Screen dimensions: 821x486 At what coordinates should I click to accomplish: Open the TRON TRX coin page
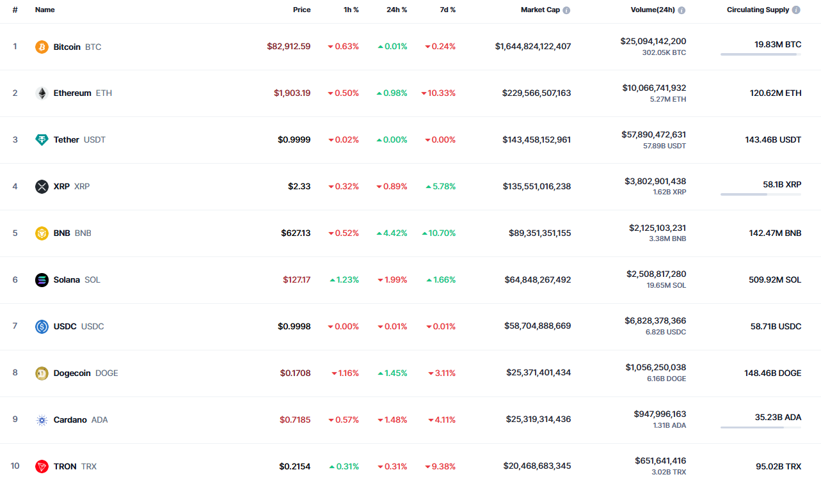click(x=66, y=467)
